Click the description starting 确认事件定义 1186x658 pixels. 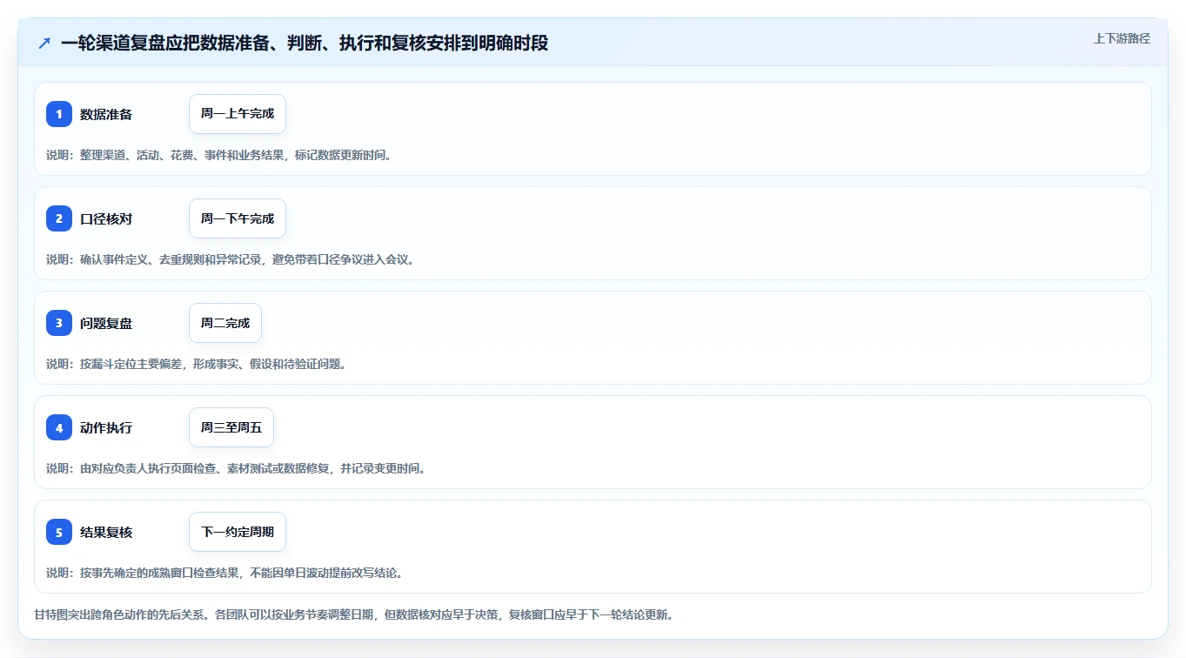tap(230, 259)
